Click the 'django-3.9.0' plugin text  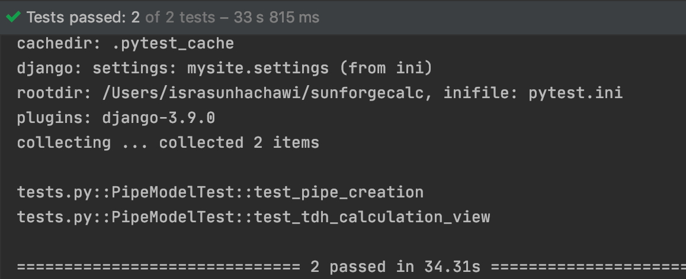159,118
